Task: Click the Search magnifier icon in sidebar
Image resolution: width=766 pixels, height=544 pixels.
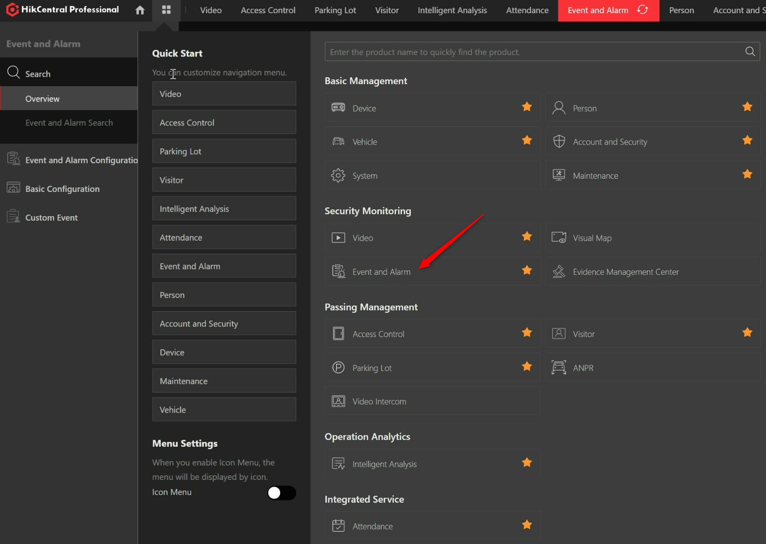Action: point(13,72)
